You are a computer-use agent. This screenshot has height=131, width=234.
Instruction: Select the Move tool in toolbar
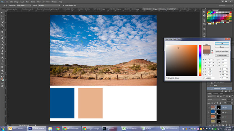click(x=2, y=13)
